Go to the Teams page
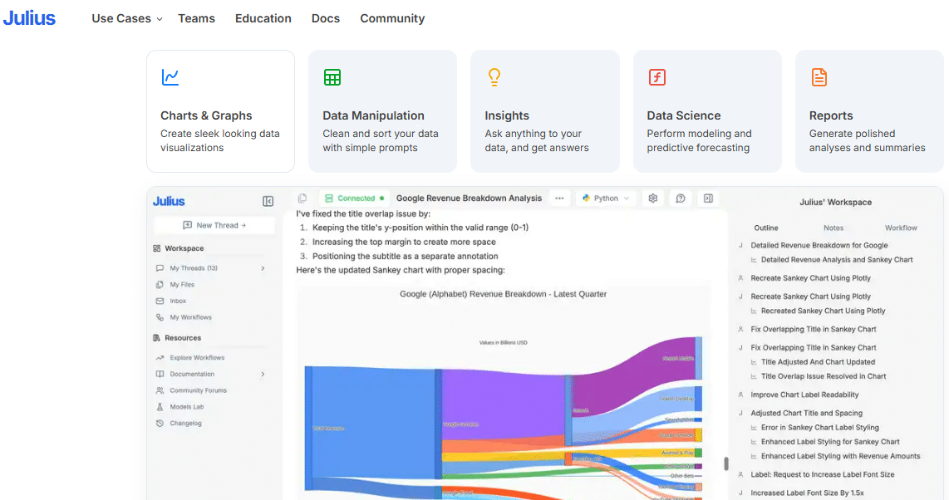The width and height of the screenshot is (949, 500). (x=196, y=19)
